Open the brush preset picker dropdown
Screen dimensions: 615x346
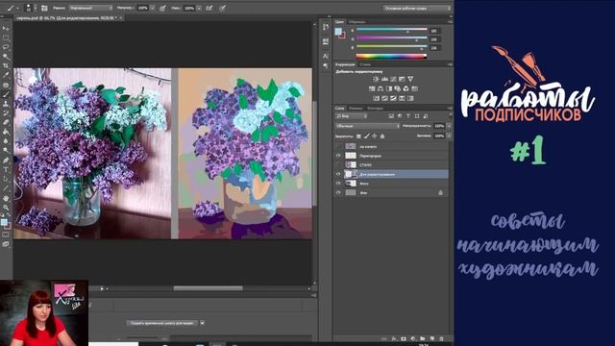tap(35, 8)
